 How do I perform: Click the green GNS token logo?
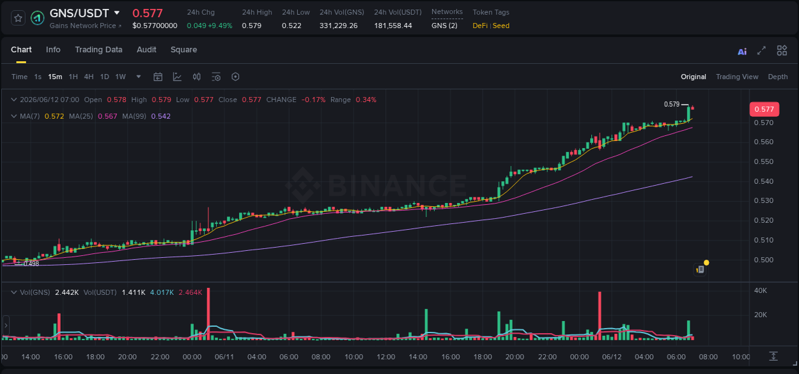(x=38, y=18)
